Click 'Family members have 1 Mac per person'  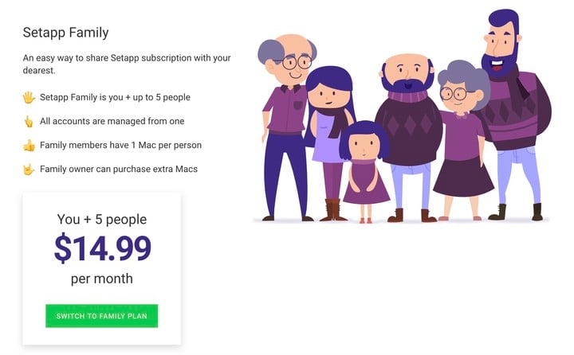120,145
